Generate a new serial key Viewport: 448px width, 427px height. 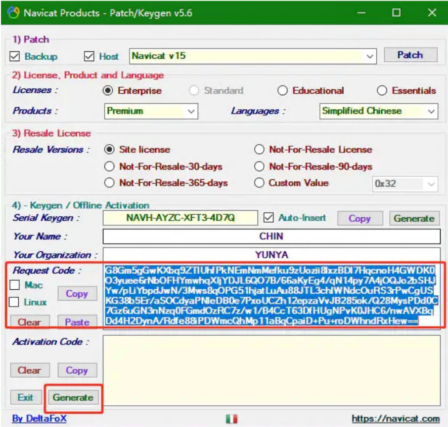[414, 219]
